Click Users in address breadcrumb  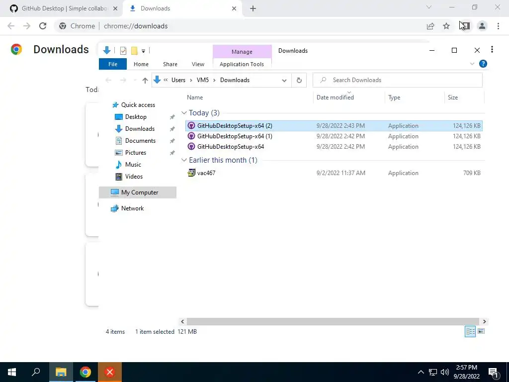pyautogui.click(x=178, y=80)
